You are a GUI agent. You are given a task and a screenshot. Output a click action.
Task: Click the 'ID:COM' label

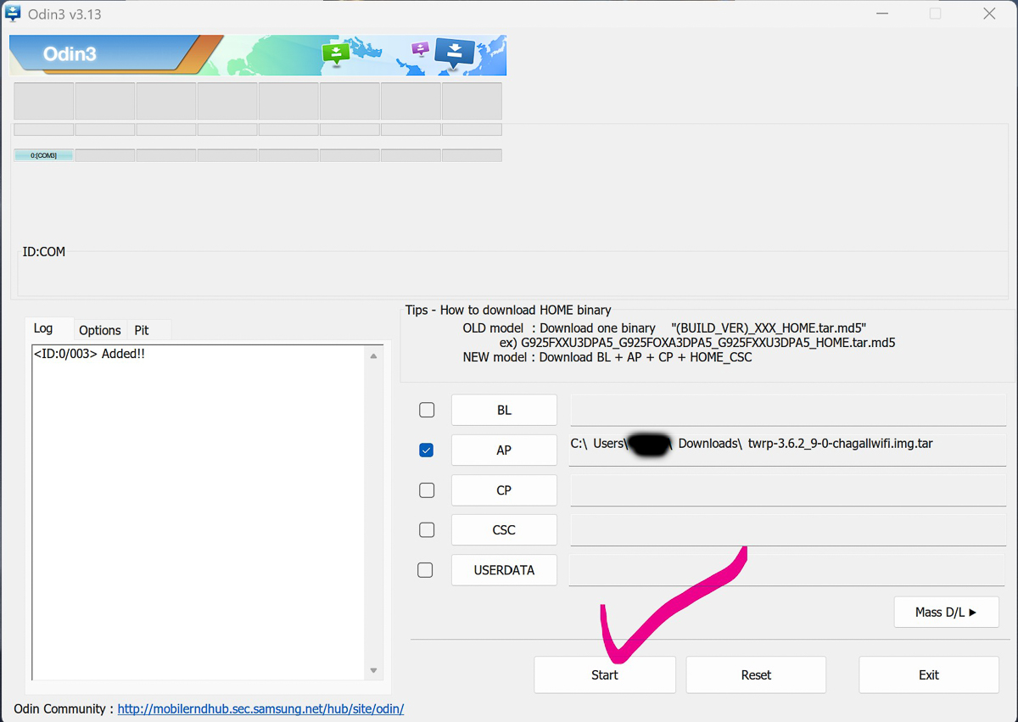coord(44,251)
